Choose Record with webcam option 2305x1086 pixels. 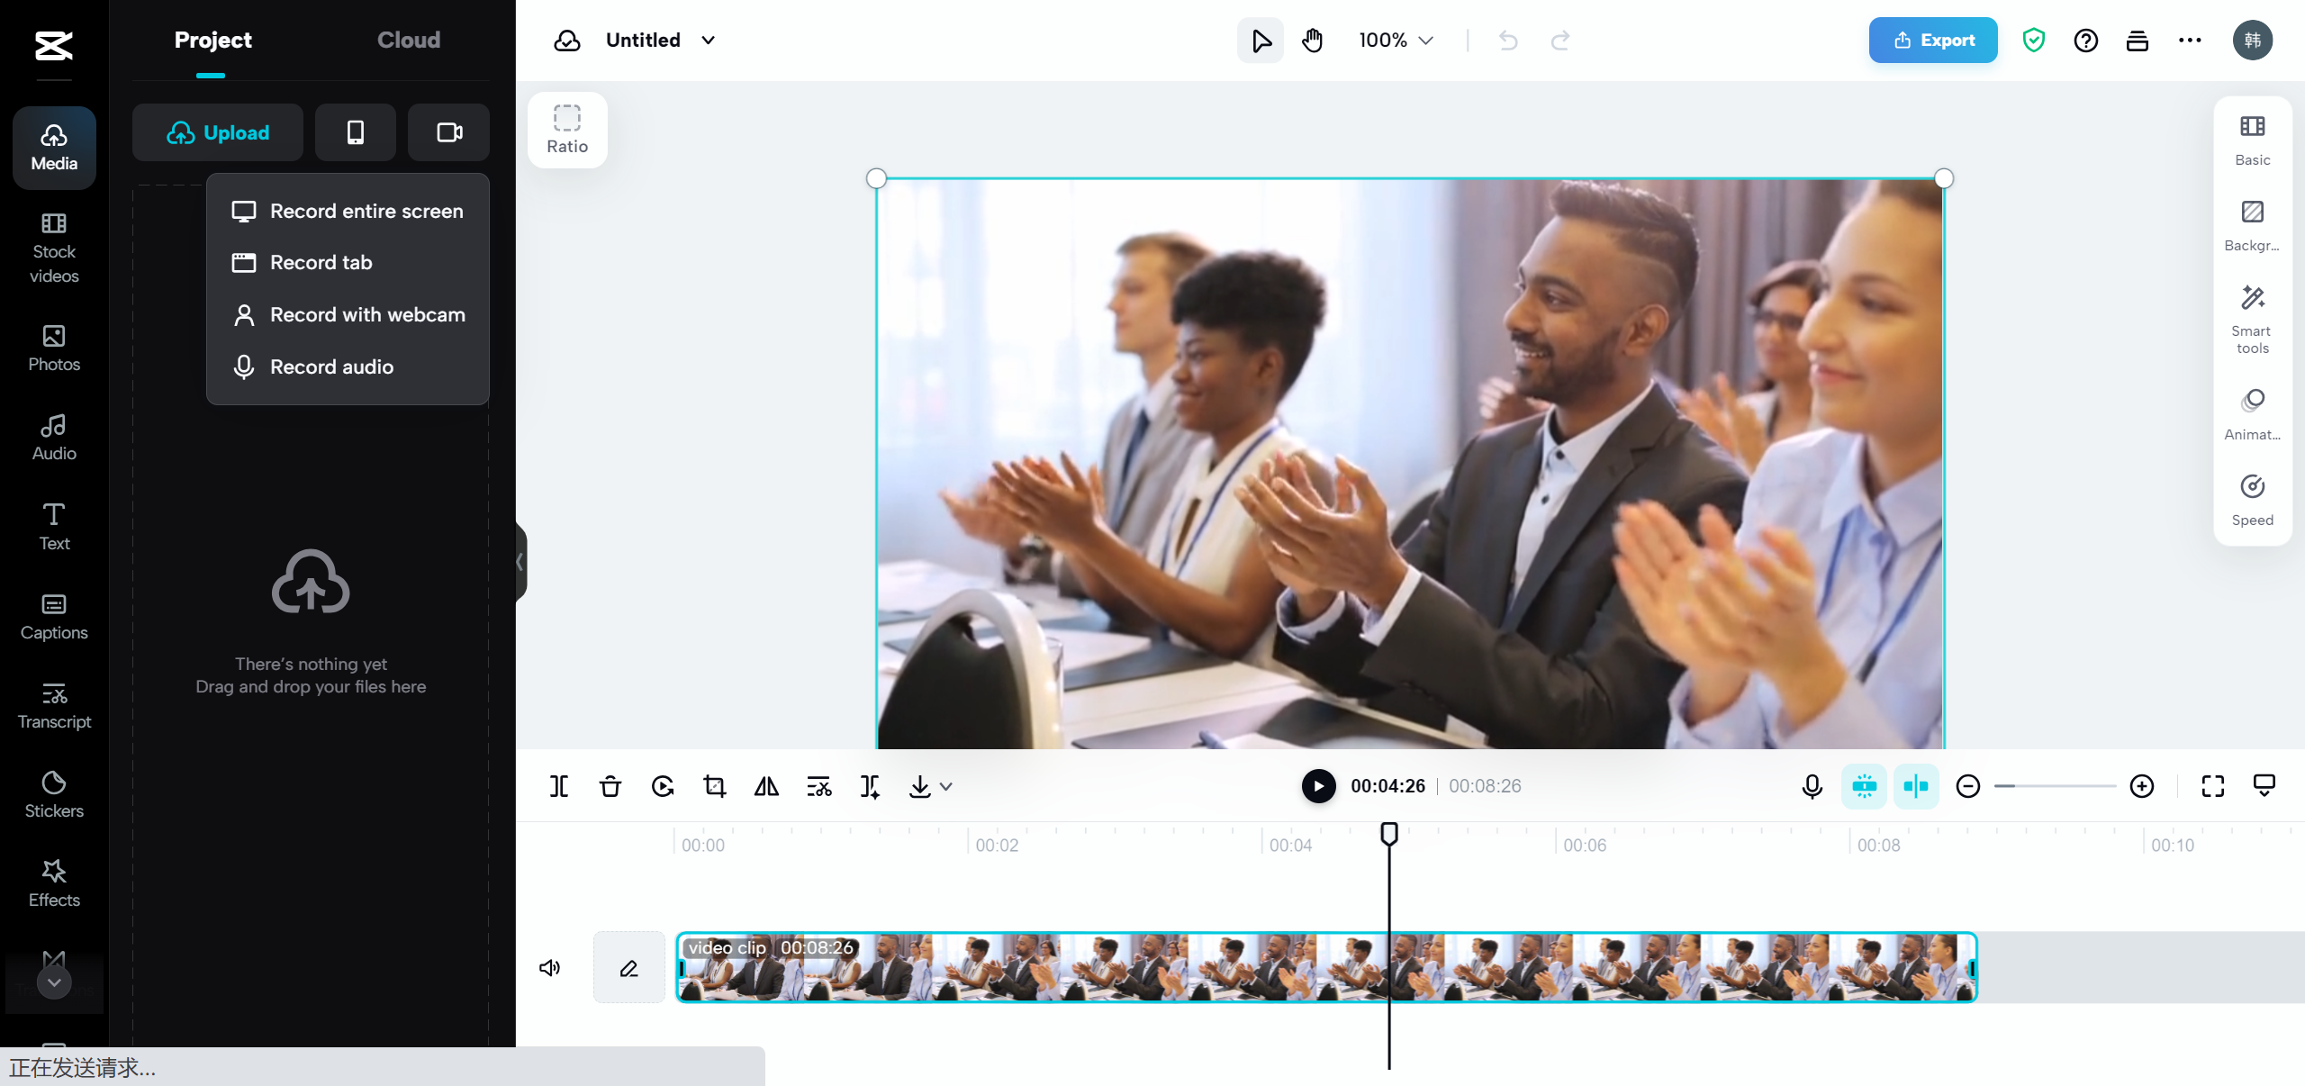(366, 315)
